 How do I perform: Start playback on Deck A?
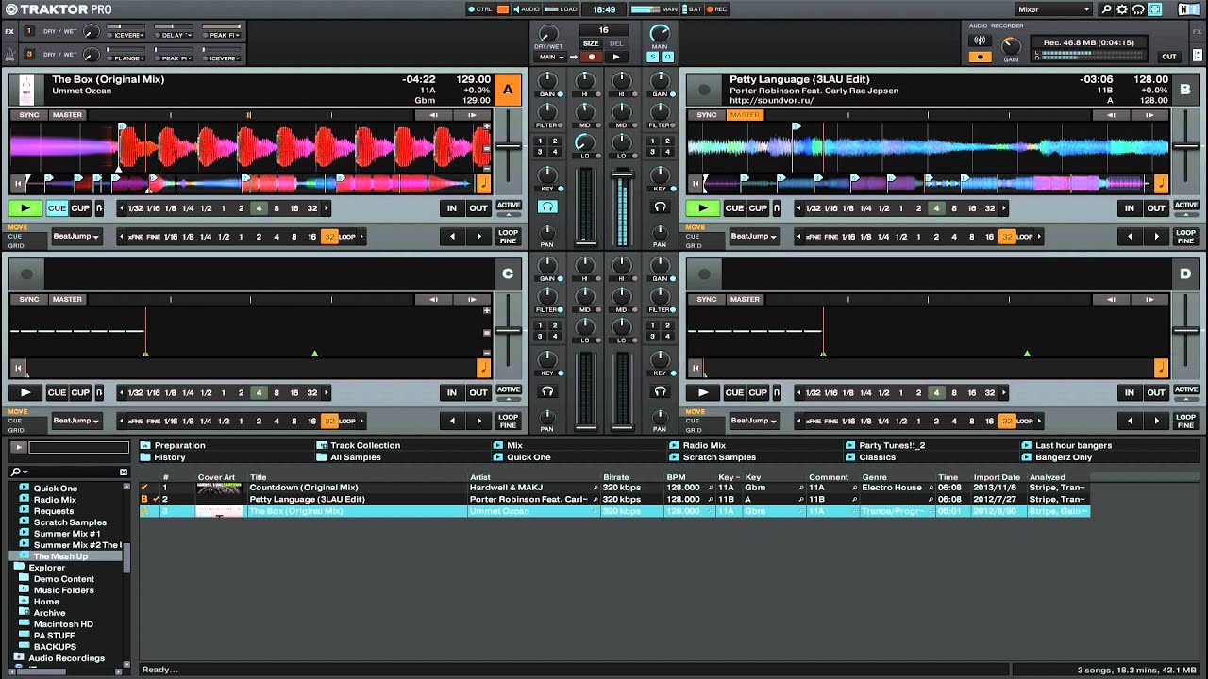click(25, 208)
